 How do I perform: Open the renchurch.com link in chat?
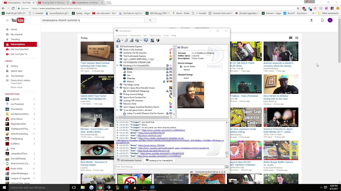click(149, 136)
